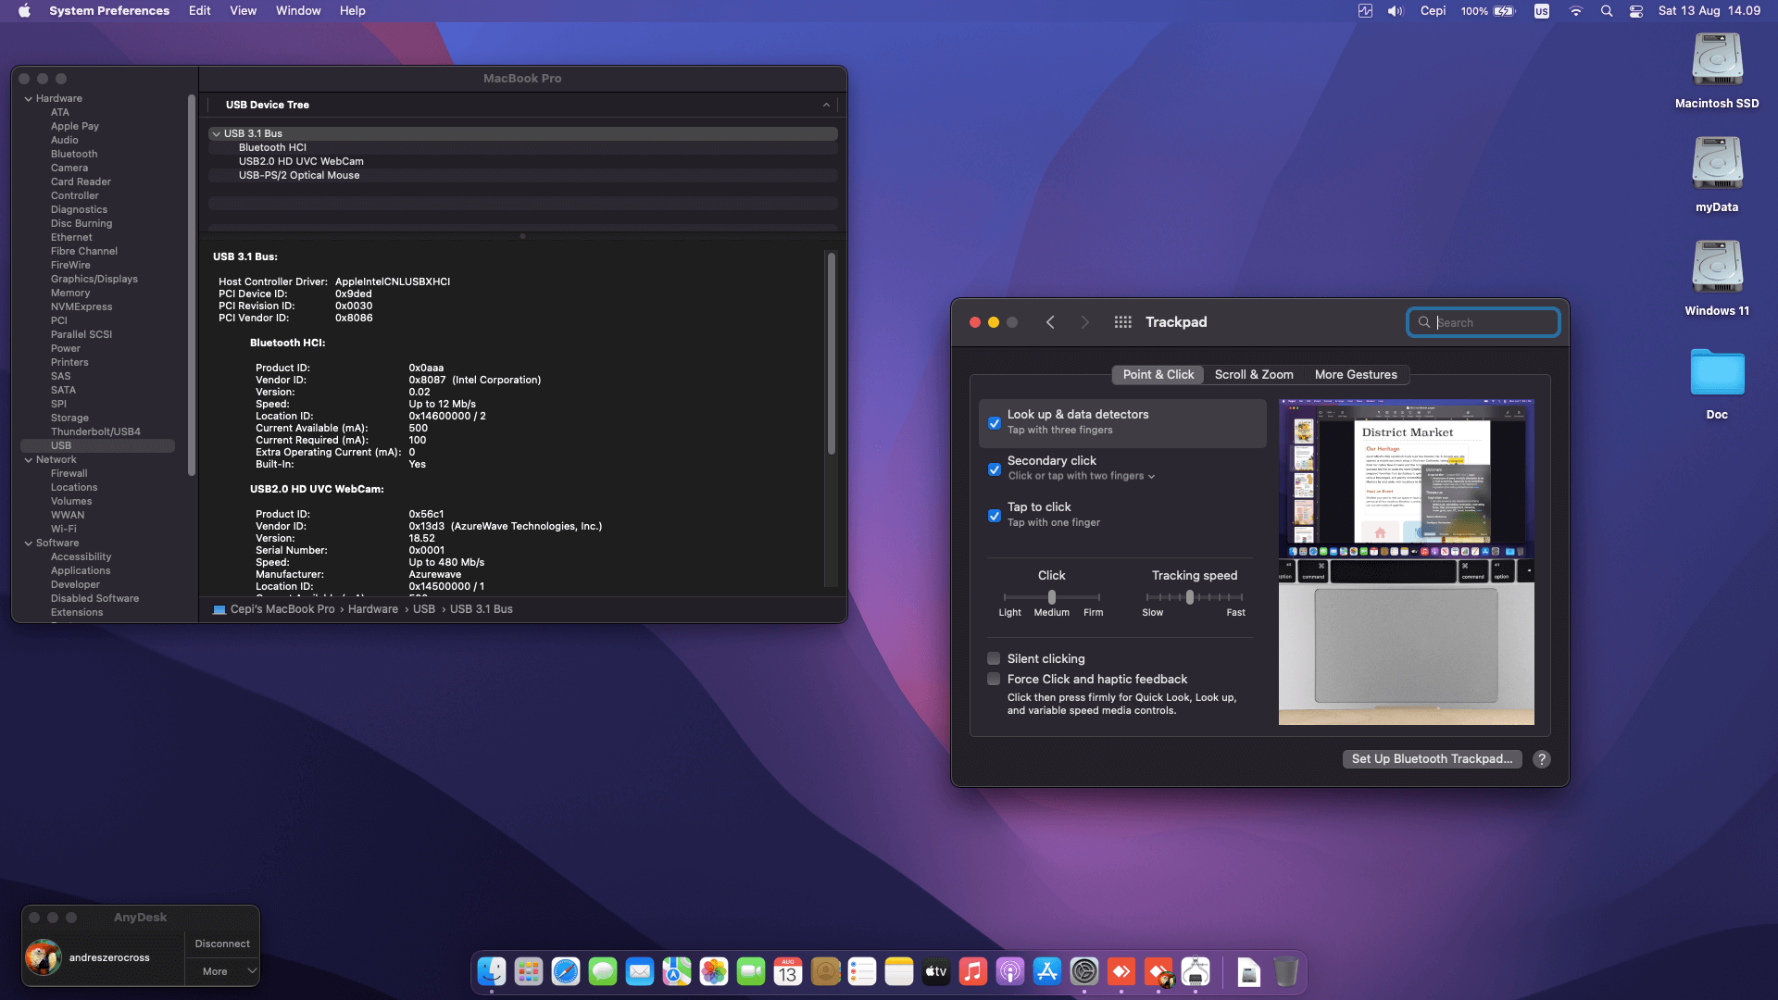The width and height of the screenshot is (1778, 1000).
Task: Click Set Up Bluetooth Trackpad button
Action: pyautogui.click(x=1431, y=758)
